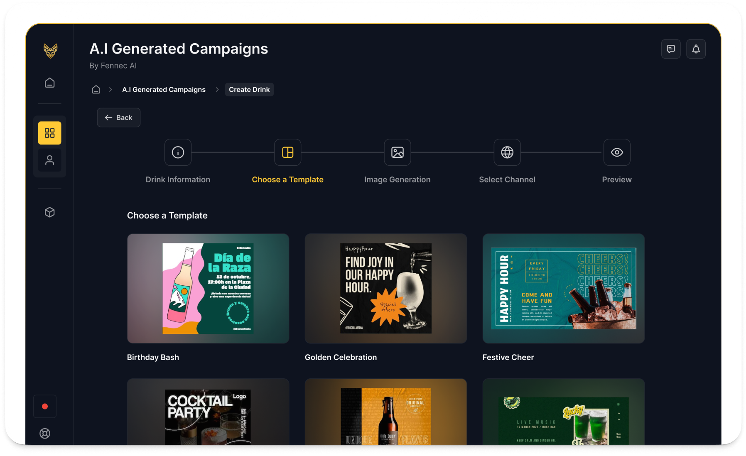746x456 pixels.
Task: Click the red record dot button
Action: point(45,406)
